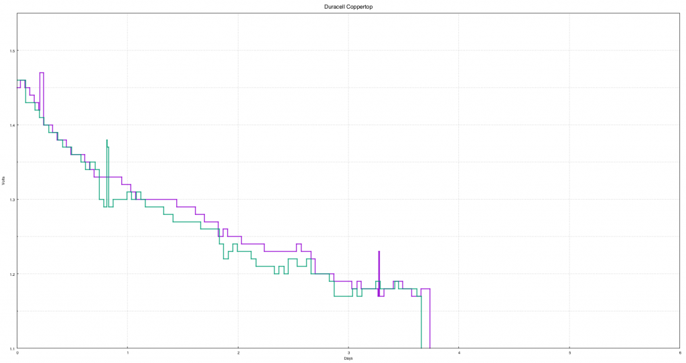Click the x-axis tick label 3
The width and height of the screenshot is (686, 363).
[348, 352]
